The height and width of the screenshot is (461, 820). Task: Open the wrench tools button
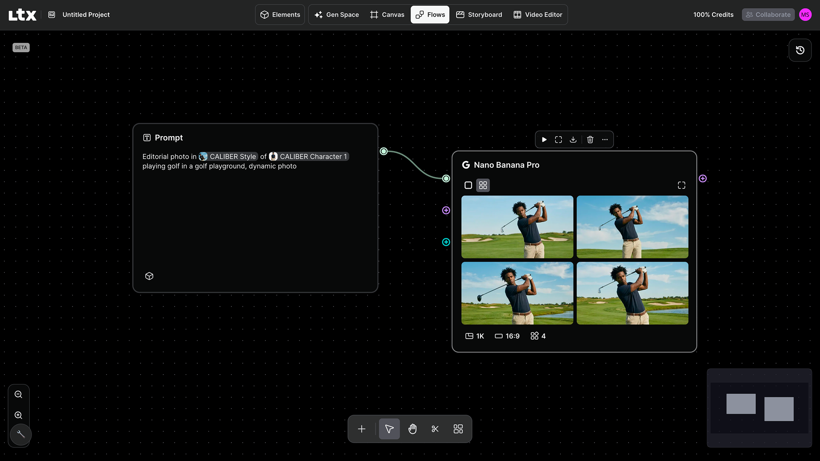[x=20, y=435]
